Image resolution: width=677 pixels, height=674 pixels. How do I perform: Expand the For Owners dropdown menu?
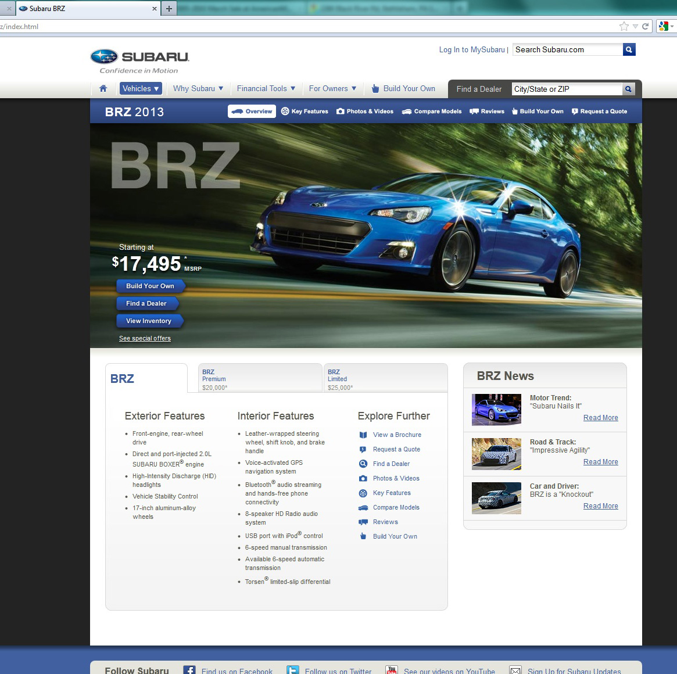pos(332,88)
